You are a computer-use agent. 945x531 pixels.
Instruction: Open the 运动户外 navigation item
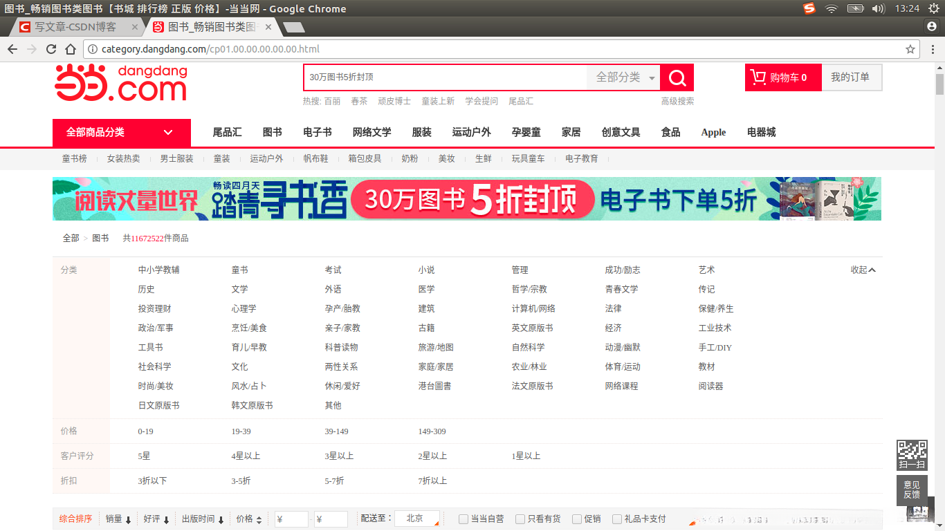[472, 133]
